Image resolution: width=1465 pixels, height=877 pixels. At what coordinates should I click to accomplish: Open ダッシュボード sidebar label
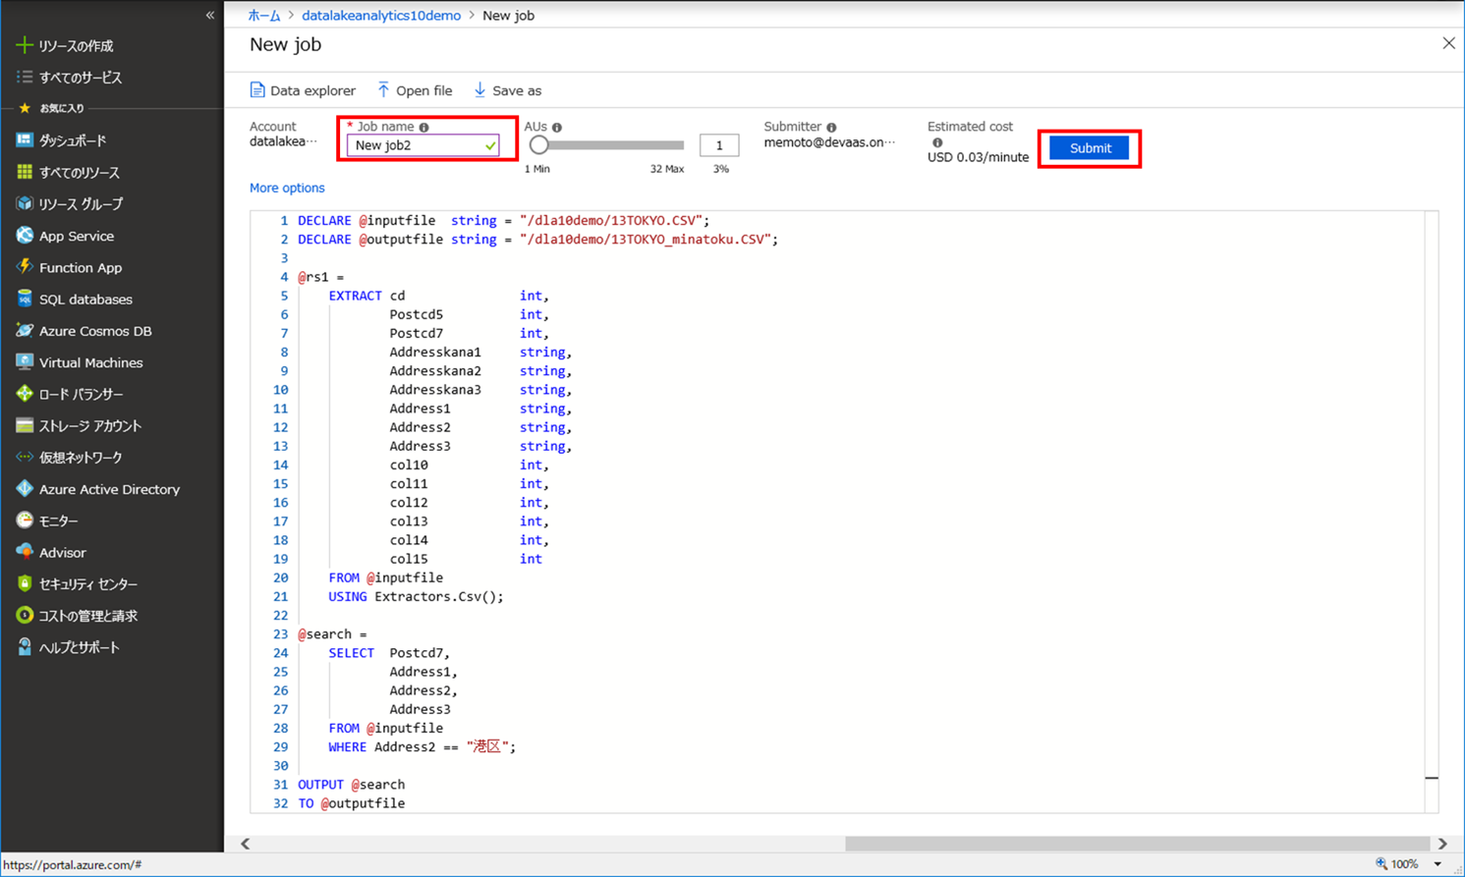pyautogui.click(x=73, y=140)
